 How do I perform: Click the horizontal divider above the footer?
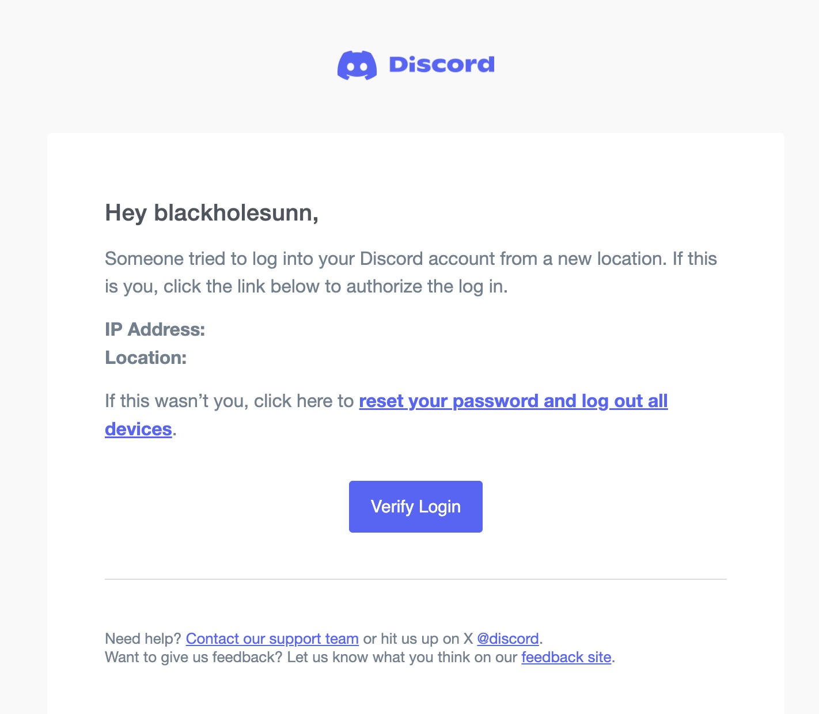click(x=415, y=579)
